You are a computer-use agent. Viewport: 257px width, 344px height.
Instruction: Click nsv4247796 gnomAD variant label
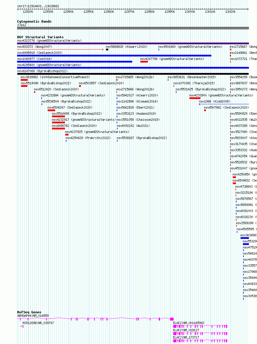pos(172,59)
